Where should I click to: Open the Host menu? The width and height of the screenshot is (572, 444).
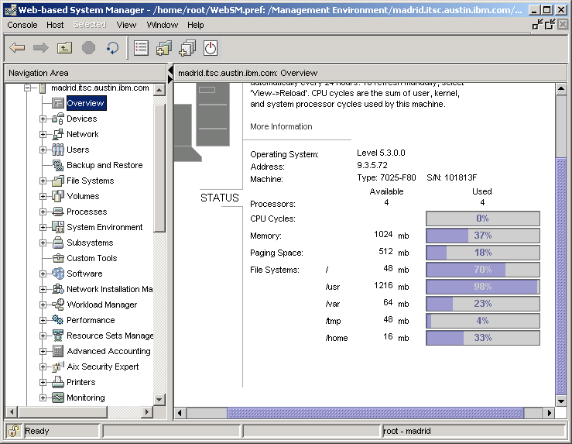pyautogui.click(x=55, y=25)
